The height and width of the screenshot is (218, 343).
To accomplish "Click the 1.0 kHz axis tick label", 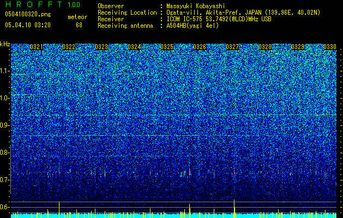I will (5, 98).
